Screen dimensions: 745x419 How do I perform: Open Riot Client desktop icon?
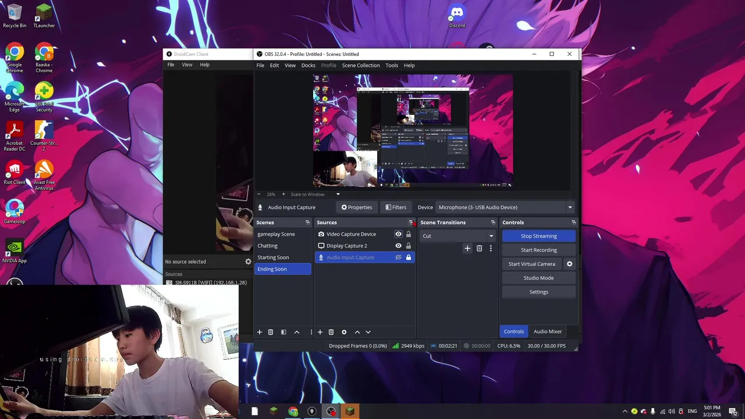pyautogui.click(x=15, y=173)
